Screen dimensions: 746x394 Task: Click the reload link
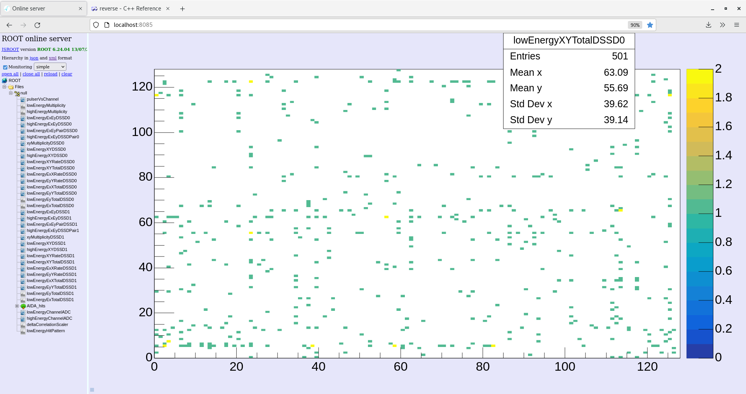pyautogui.click(x=51, y=74)
